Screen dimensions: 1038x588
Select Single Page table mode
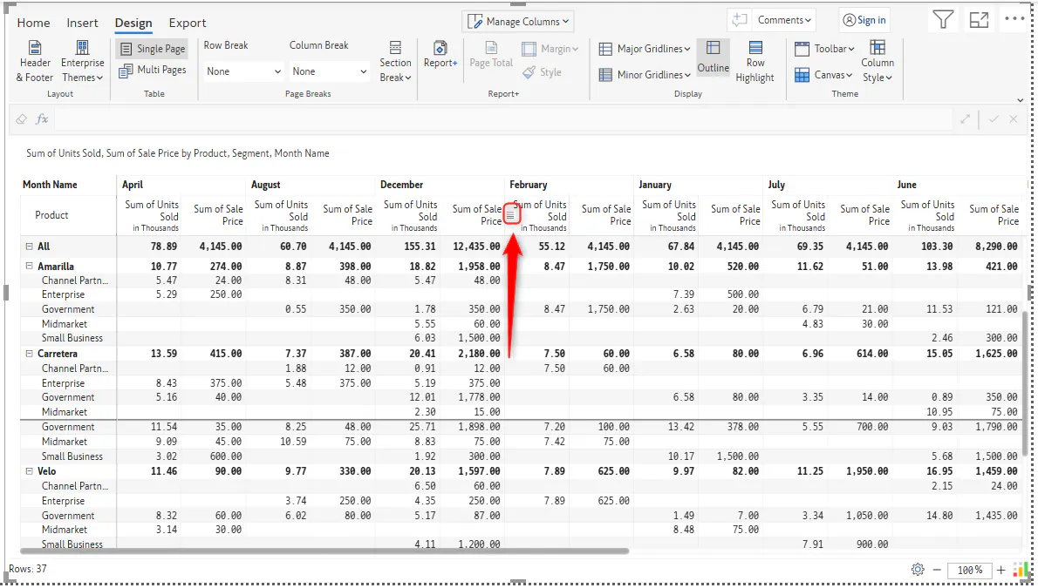tap(153, 48)
